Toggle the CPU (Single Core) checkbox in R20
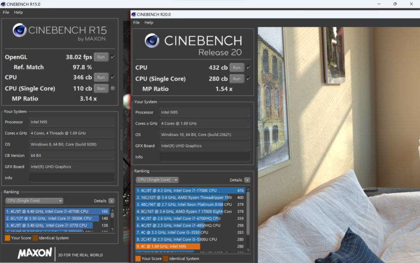The width and height of the screenshot is (420, 263). (248, 79)
